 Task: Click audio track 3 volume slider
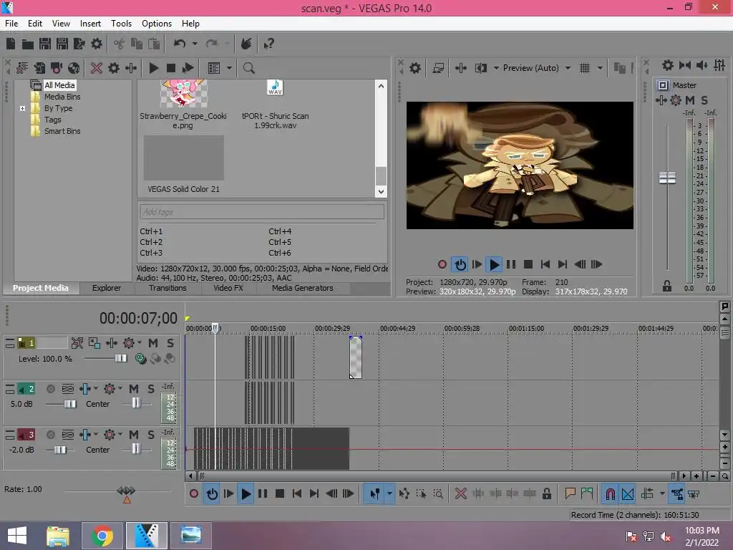click(60, 450)
